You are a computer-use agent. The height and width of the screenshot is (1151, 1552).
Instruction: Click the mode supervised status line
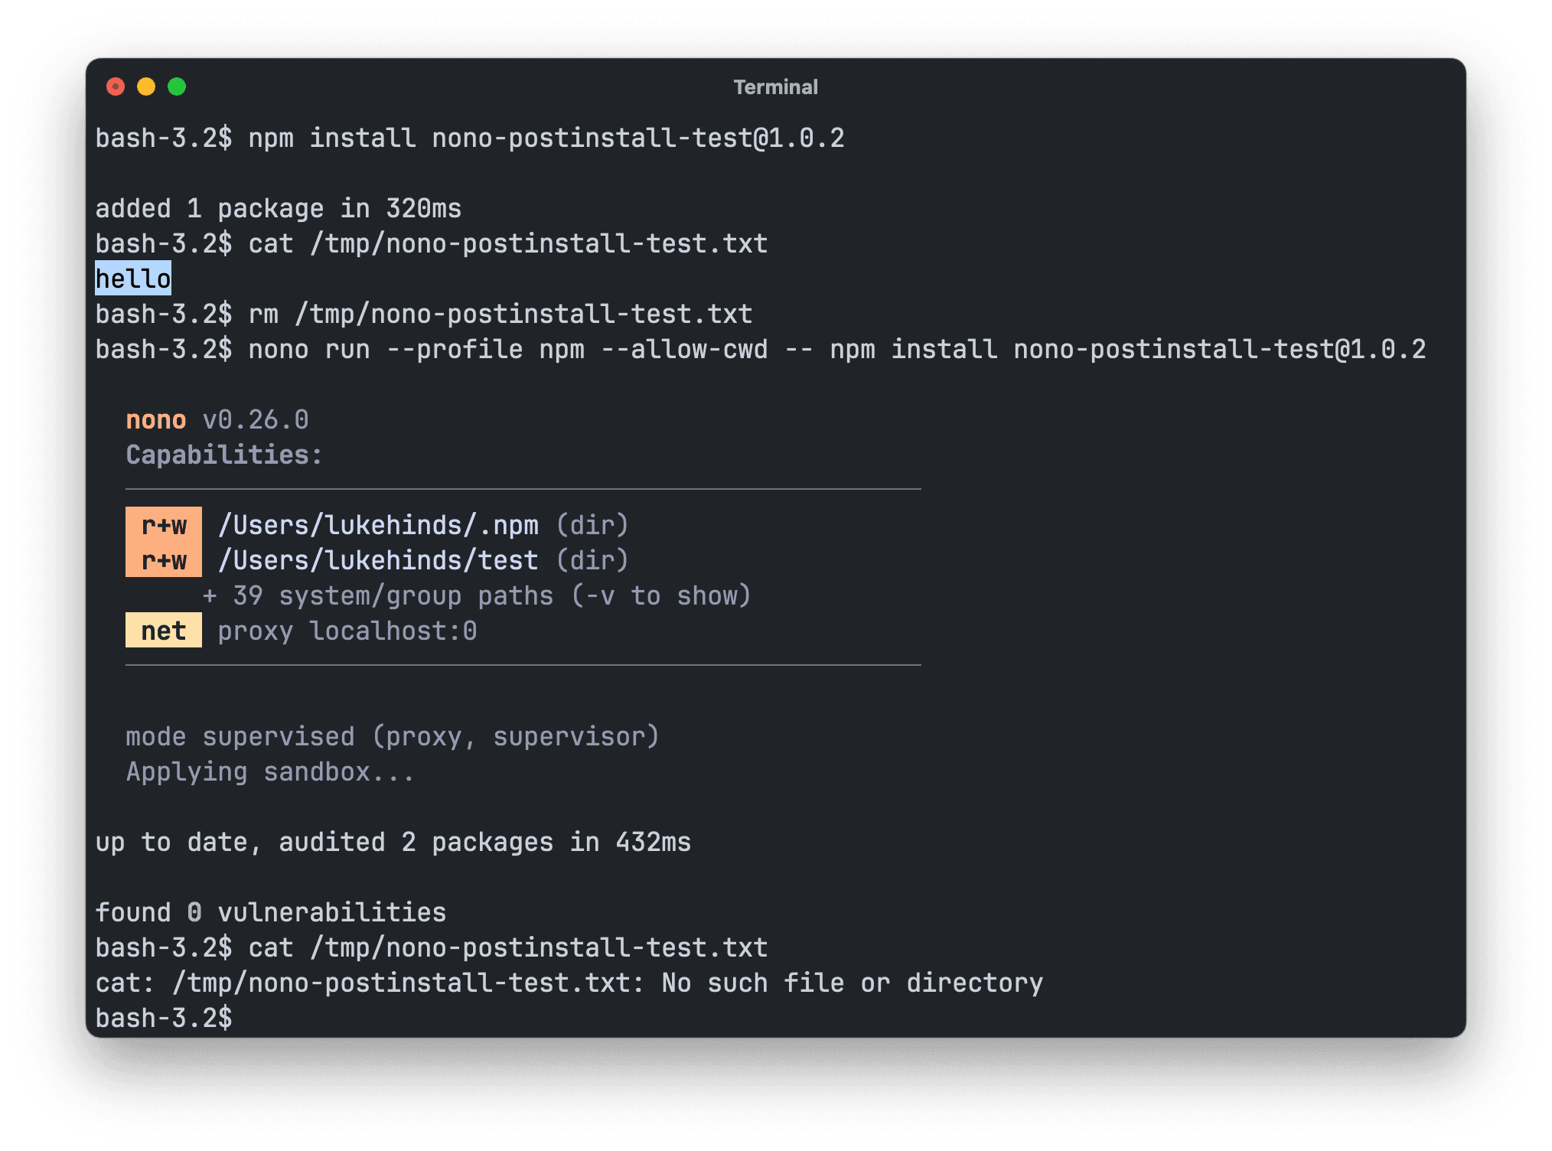[x=393, y=736]
